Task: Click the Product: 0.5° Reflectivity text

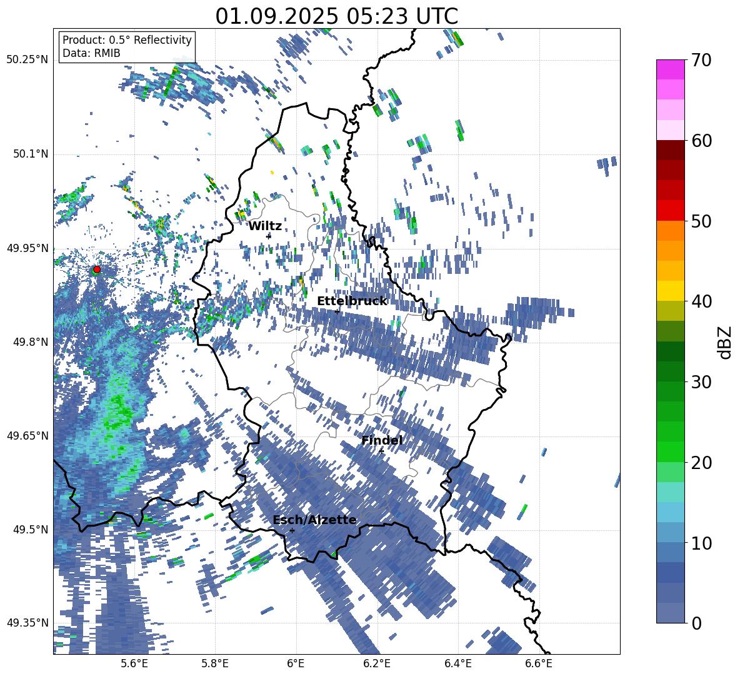Action: [127, 39]
